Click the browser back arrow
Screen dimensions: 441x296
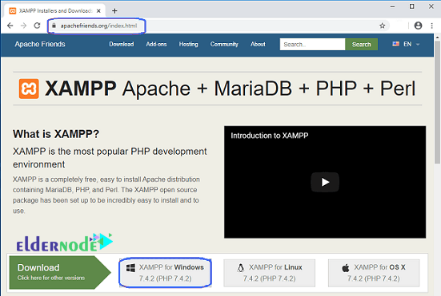pyautogui.click(x=10, y=26)
